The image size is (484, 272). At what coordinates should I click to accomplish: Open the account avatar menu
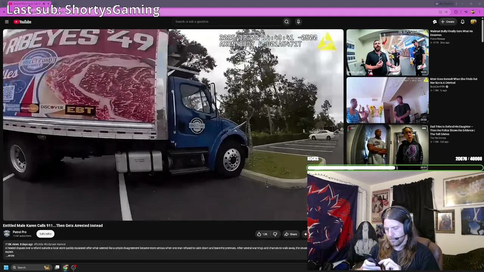473,22
